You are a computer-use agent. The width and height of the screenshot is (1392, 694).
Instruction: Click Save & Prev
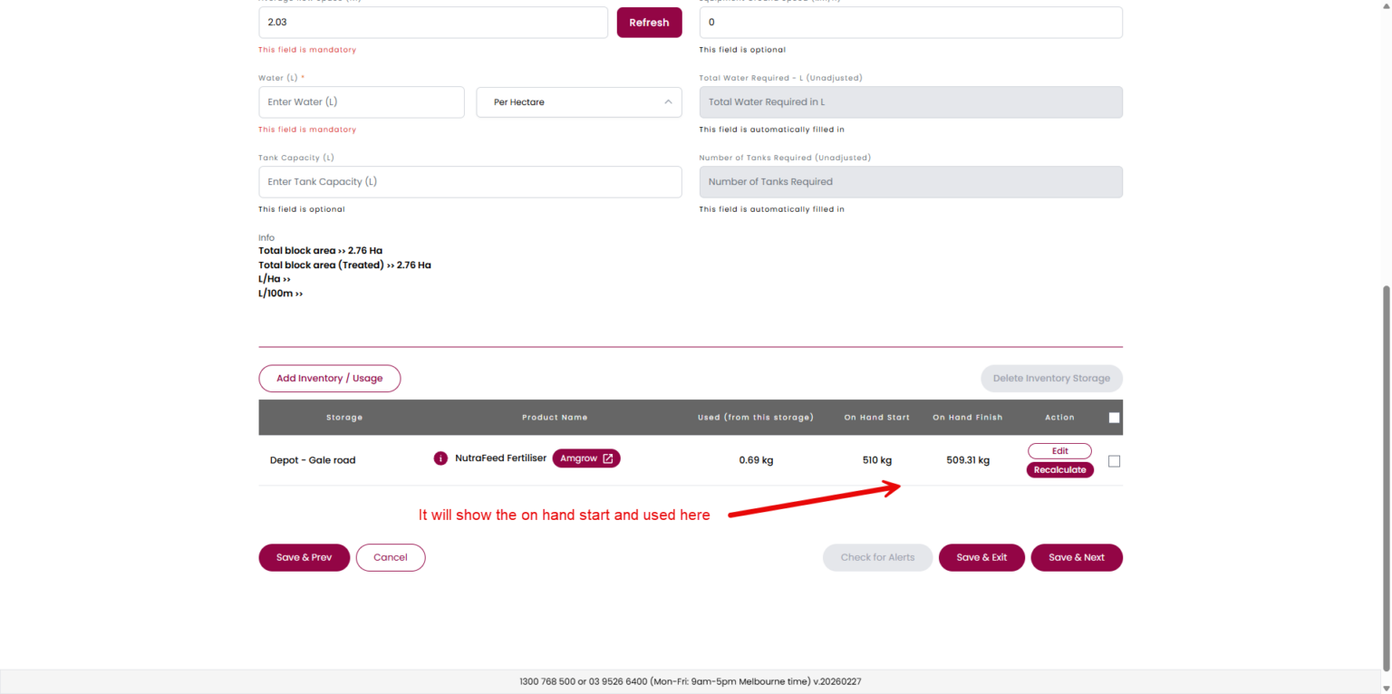click(x=304, y=558)
